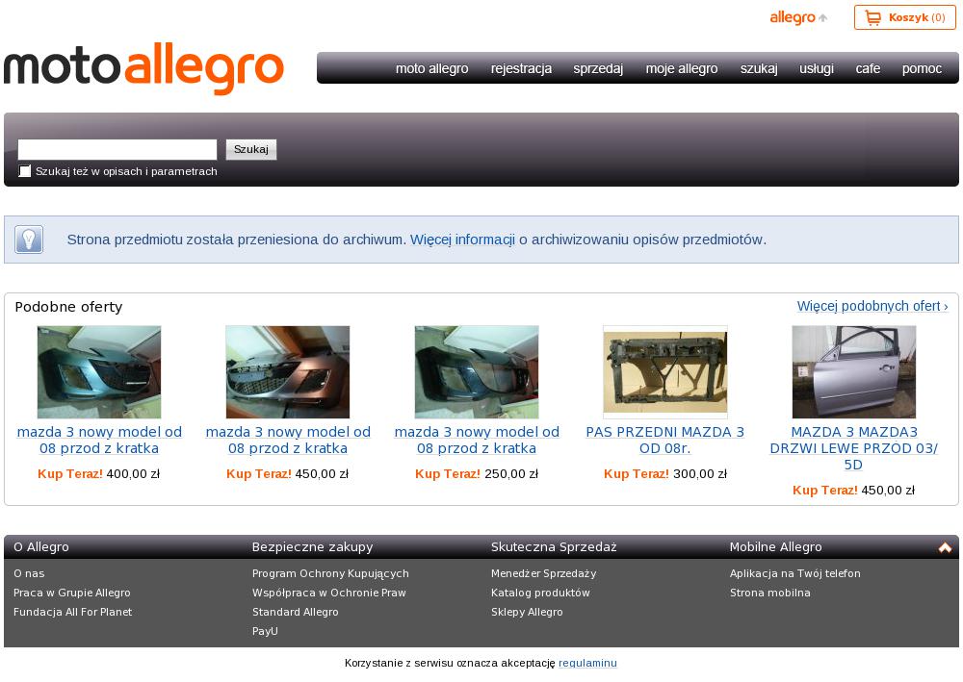Open the 'O nas' footer link

[x=29, y=573]
